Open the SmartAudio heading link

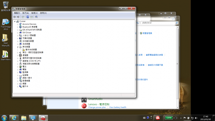(x=95, y=99)
